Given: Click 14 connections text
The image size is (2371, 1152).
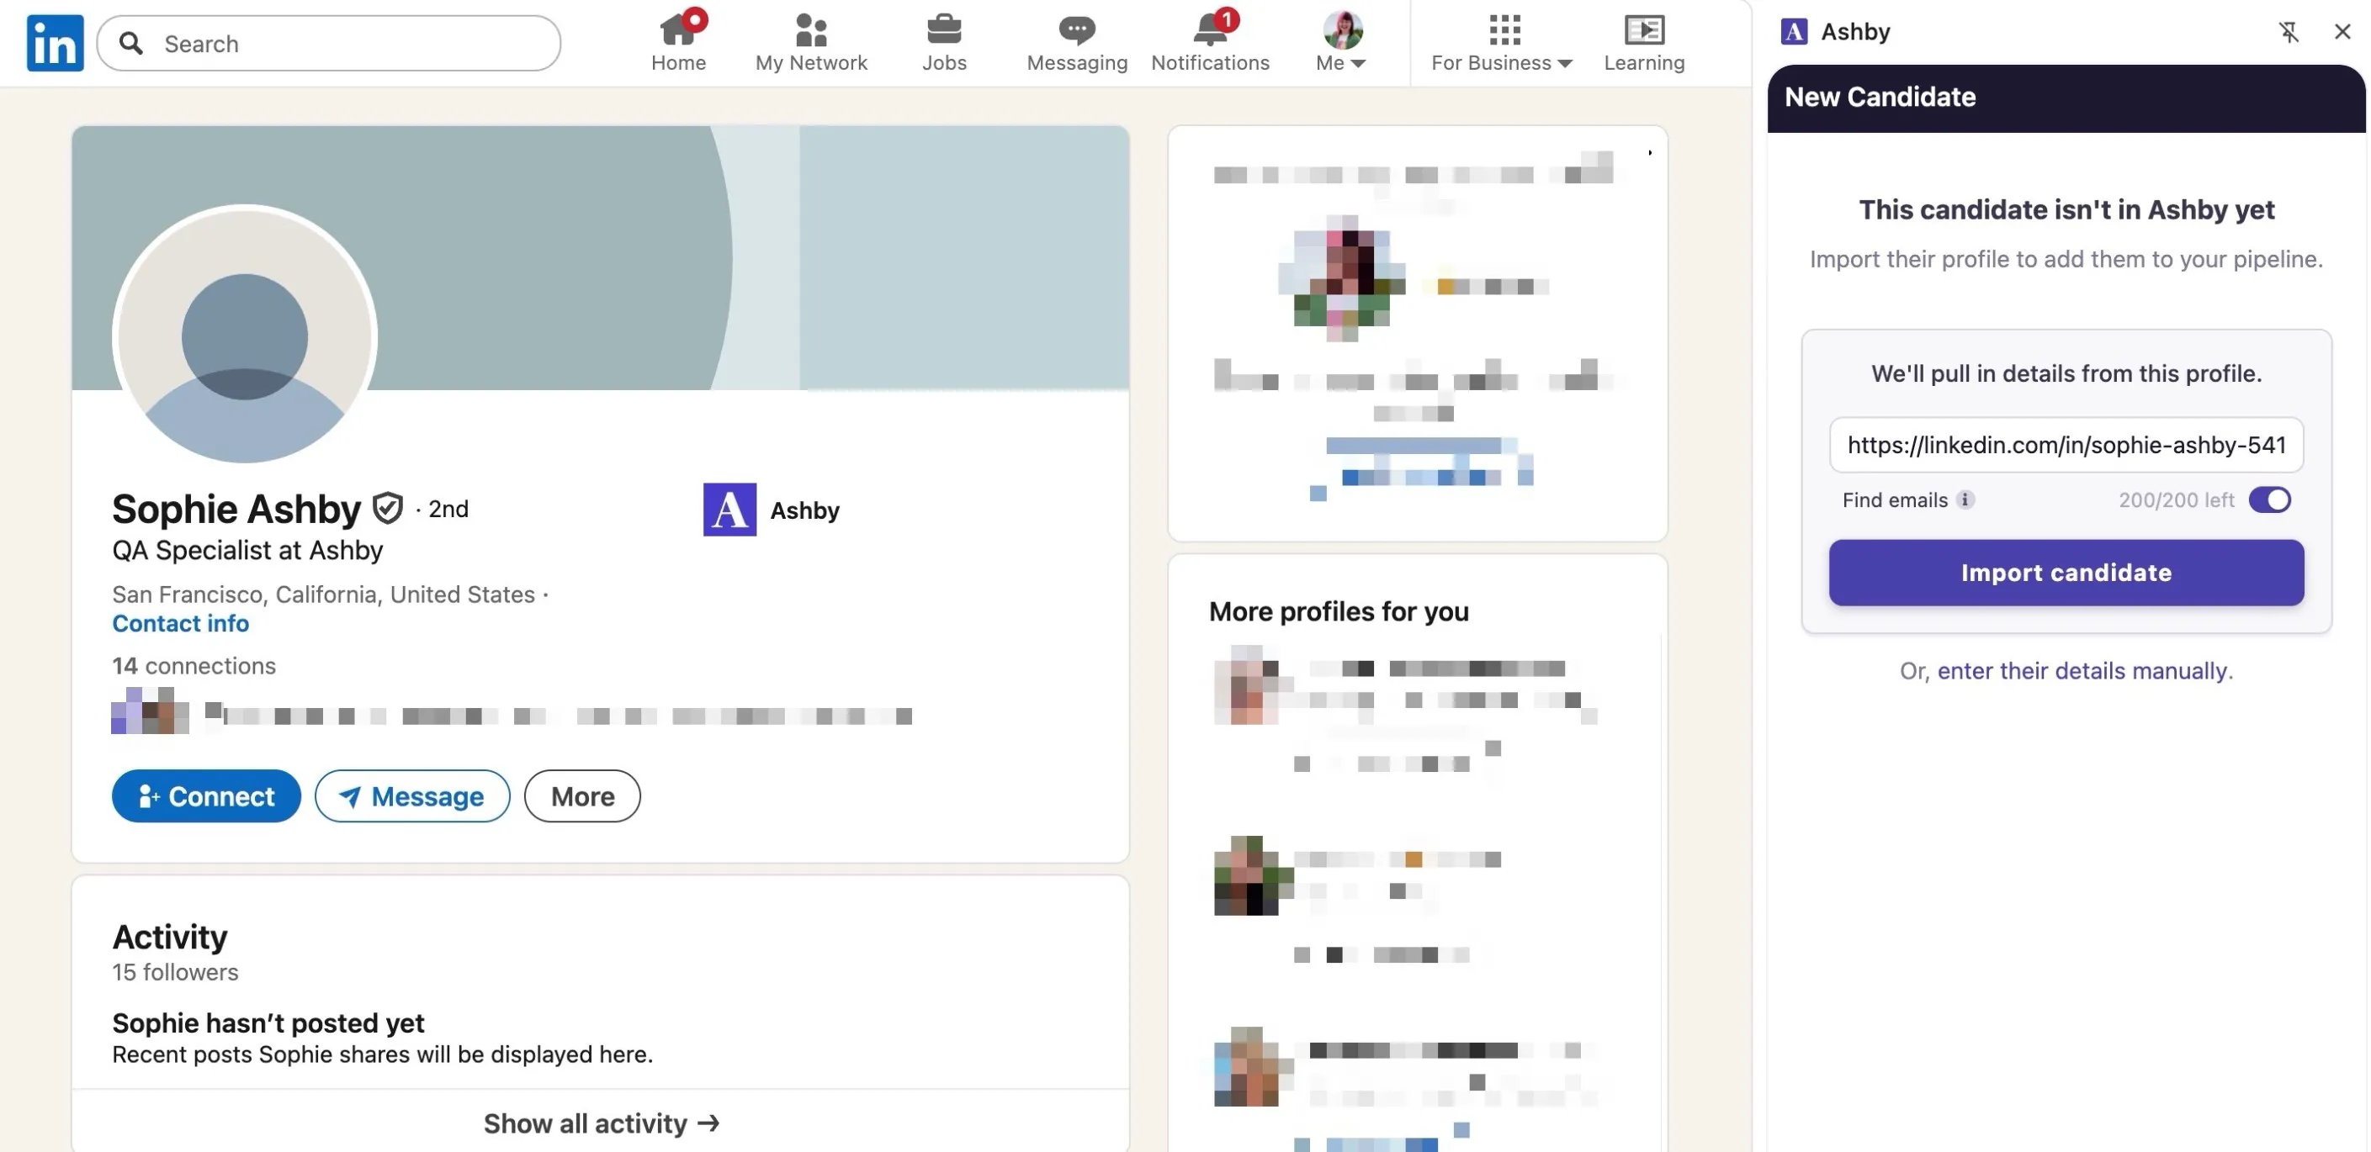Looking at the screenshot, I should tap(194, 665).
